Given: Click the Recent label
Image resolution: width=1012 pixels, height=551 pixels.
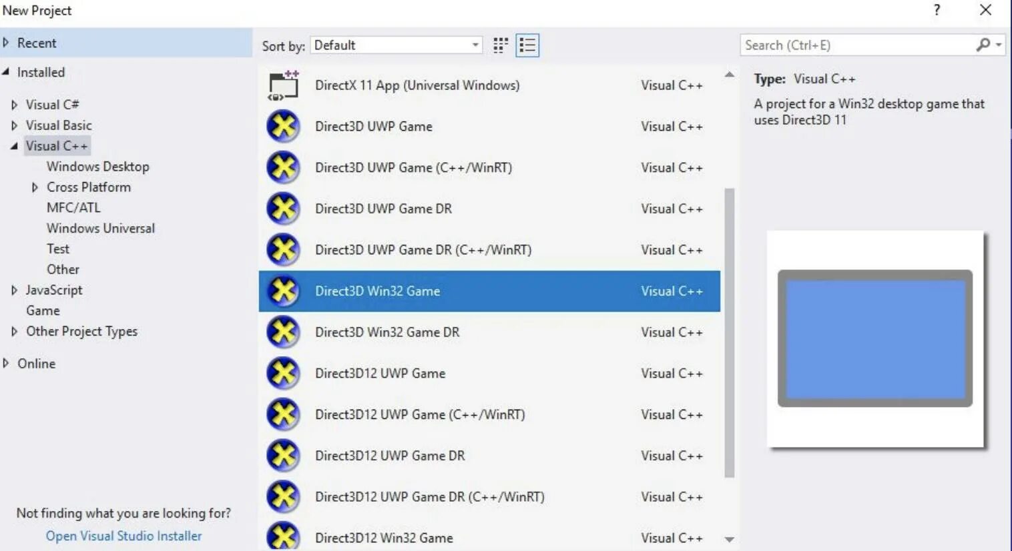Looking at the screenshot, I should (37, 43).
